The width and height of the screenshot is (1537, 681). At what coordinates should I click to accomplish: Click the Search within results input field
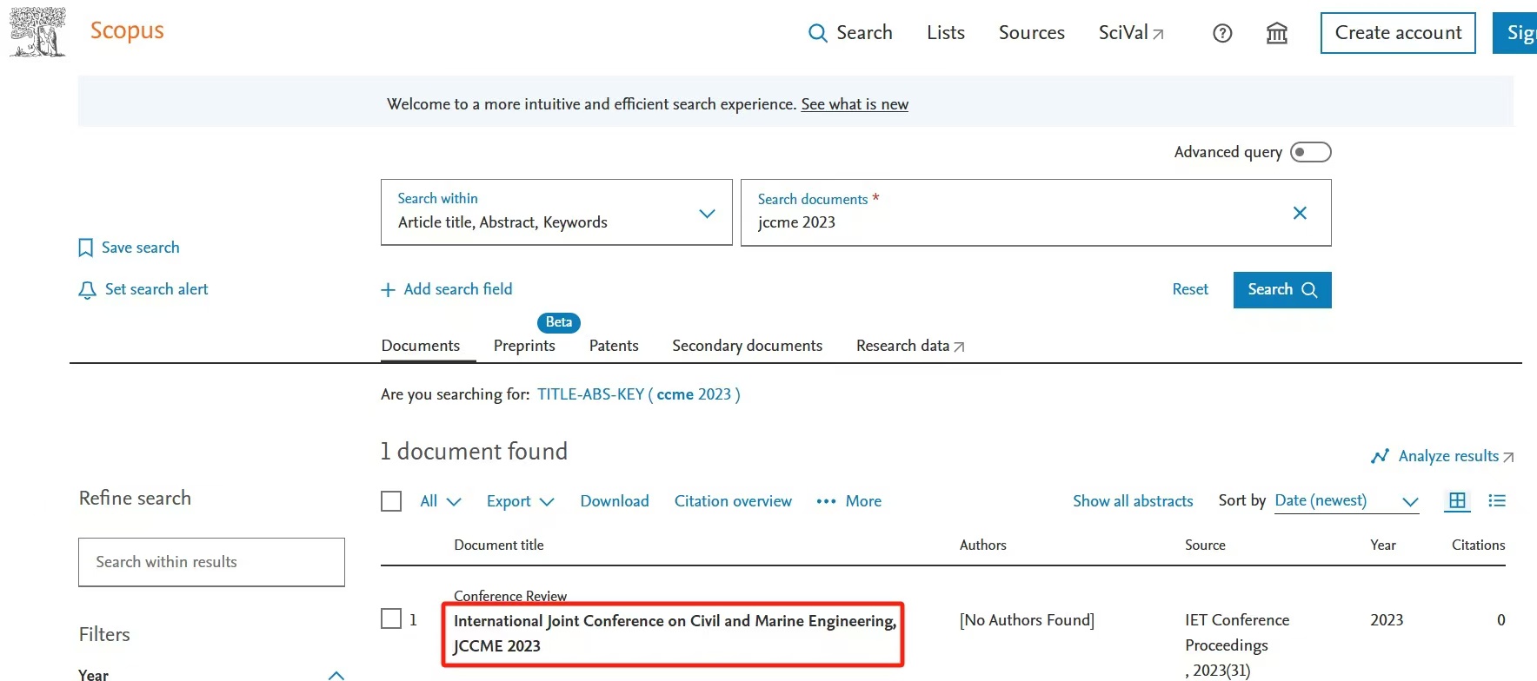211,562
